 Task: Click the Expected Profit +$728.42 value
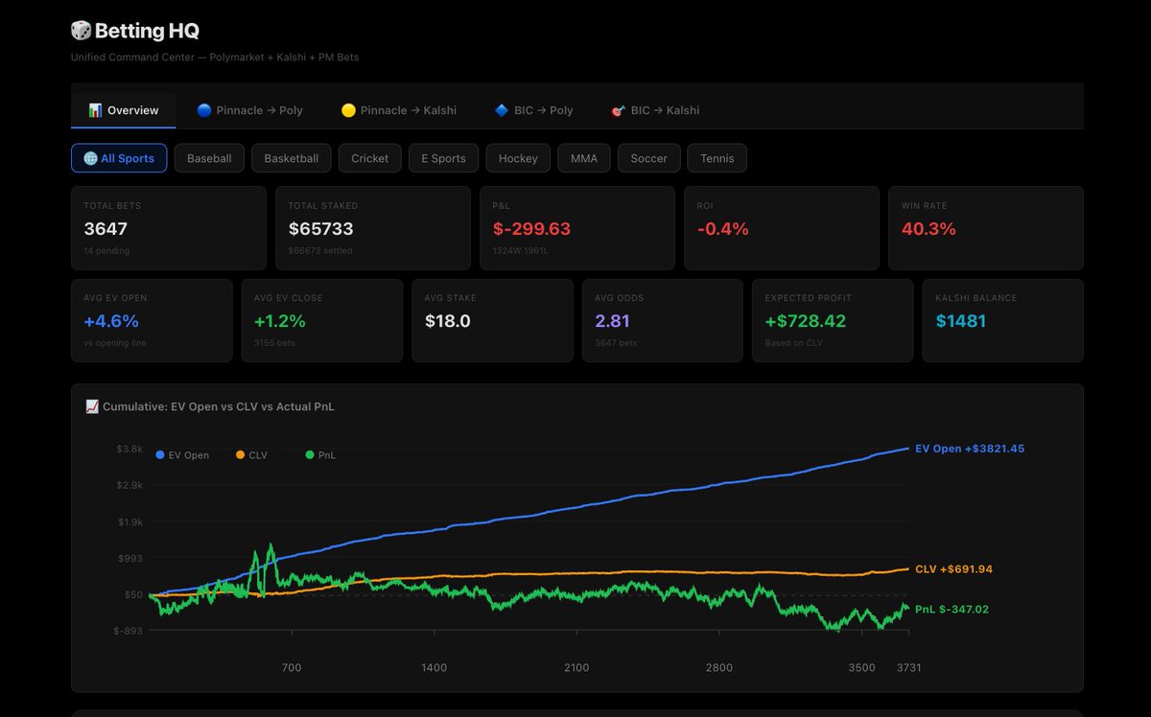806,321
